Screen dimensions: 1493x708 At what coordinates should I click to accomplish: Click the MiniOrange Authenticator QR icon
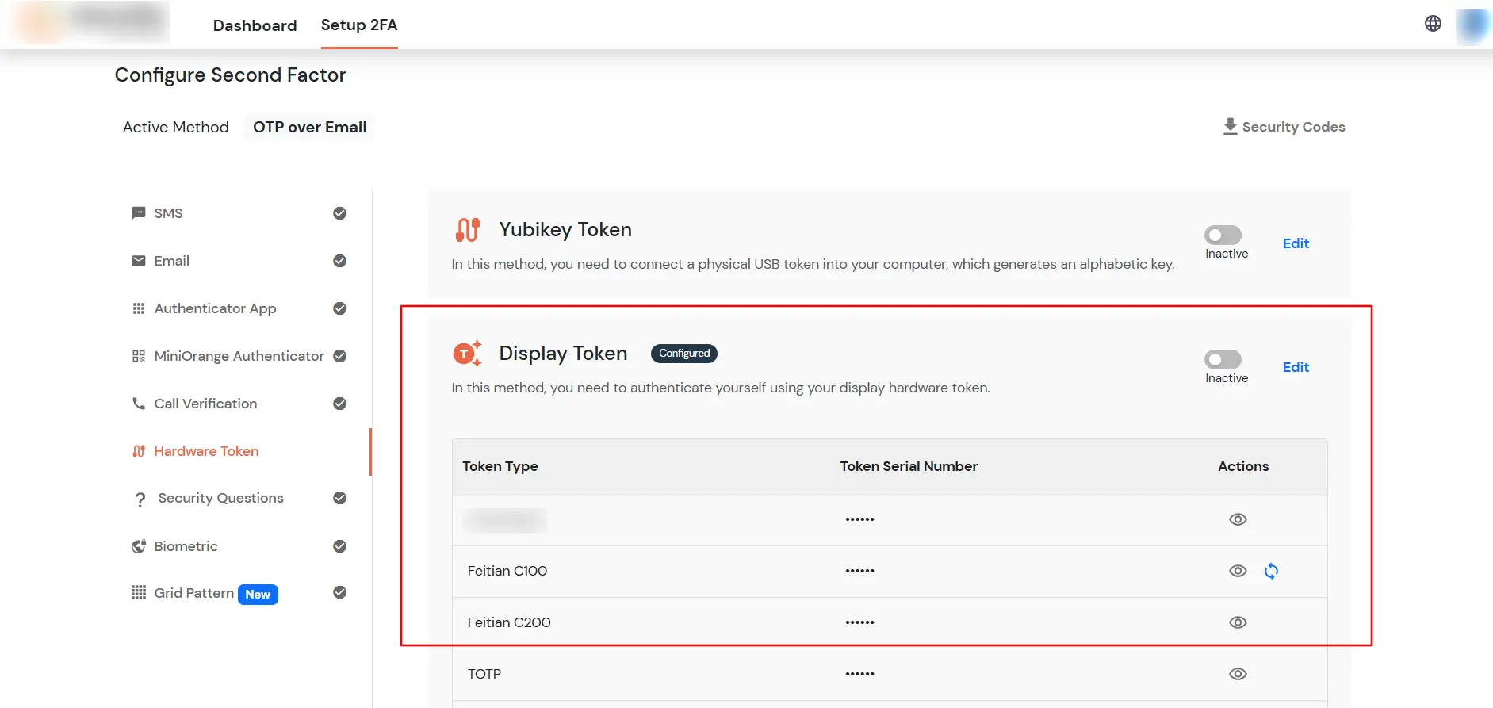[x=139, y=356]
